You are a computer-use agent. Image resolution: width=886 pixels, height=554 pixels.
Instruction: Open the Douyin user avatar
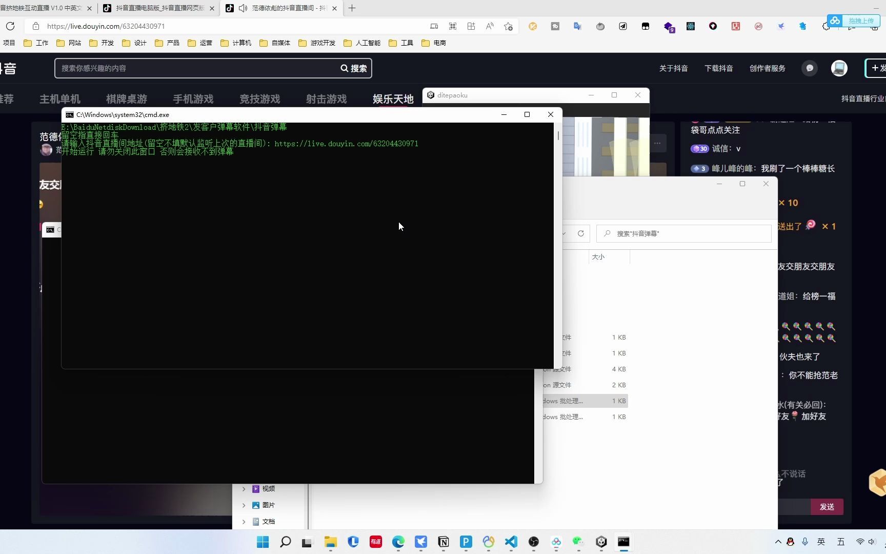pyautogui.click(x=839, y=68)
